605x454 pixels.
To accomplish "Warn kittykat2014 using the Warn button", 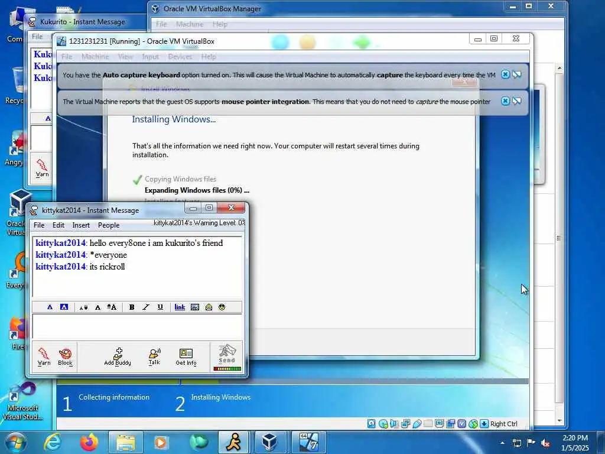I will tap(44, 356).
